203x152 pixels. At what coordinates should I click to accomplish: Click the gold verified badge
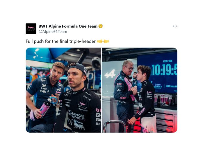coord(100,26)
